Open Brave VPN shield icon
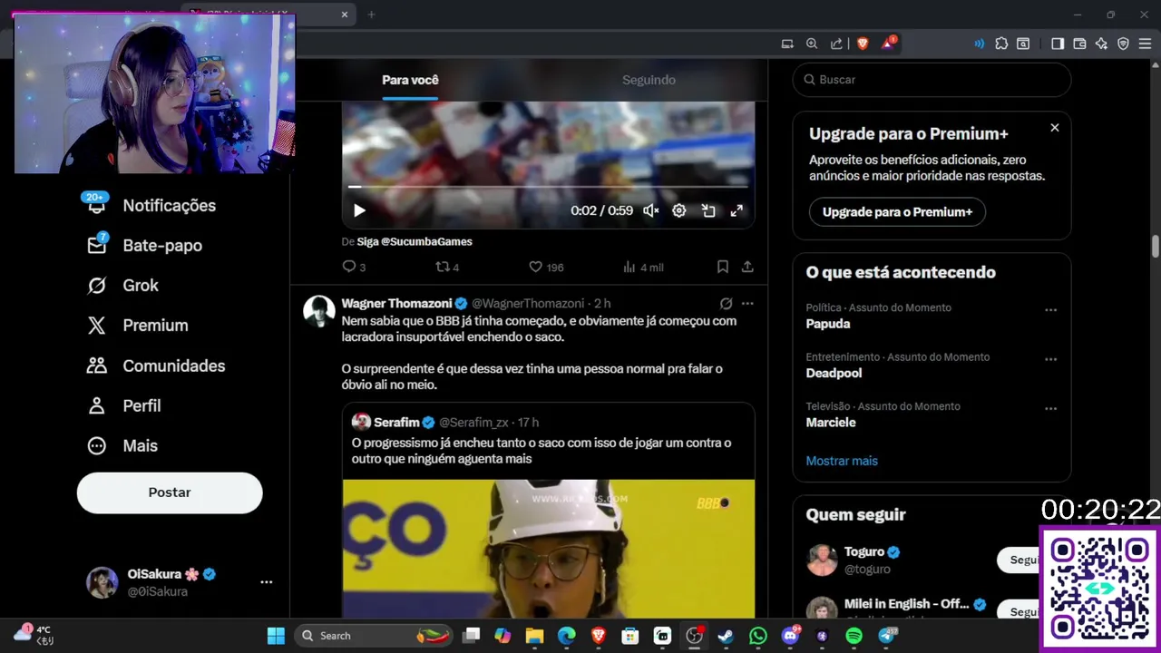Screen dimensions: 1161x653 coord(1123,44)
